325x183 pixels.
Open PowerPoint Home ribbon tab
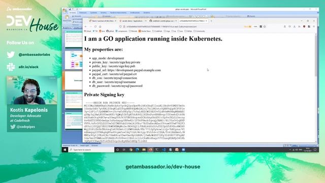(x=73, y=13)
